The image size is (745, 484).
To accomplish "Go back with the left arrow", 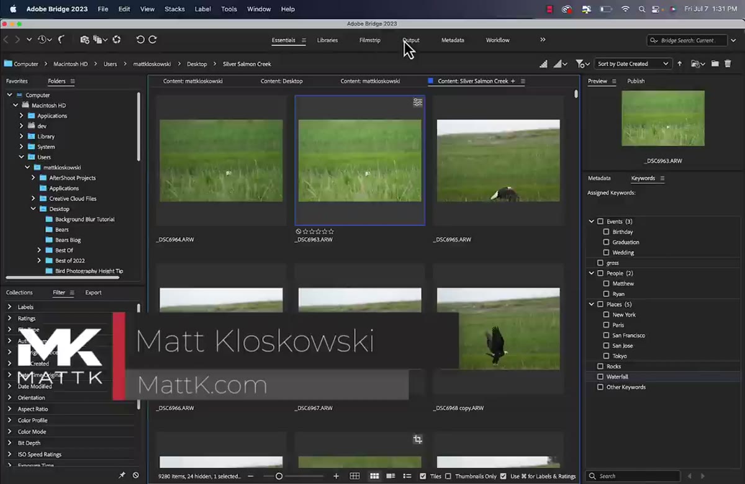I will [7, 40].
